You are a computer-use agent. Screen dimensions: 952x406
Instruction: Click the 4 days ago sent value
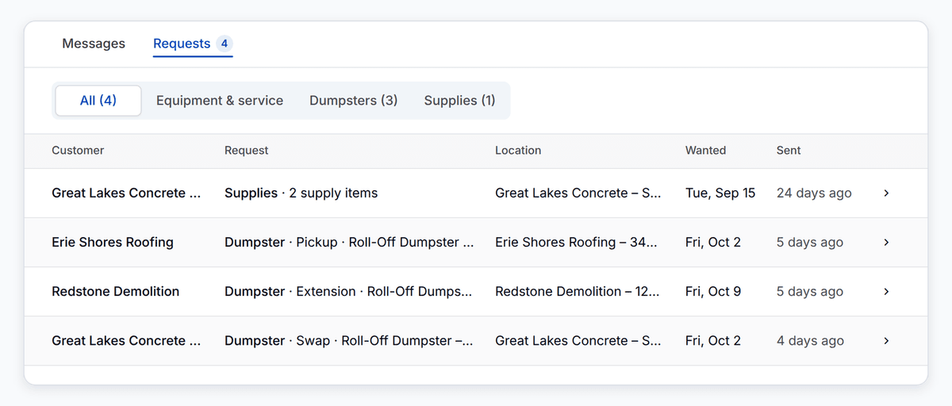coord(810,341)
